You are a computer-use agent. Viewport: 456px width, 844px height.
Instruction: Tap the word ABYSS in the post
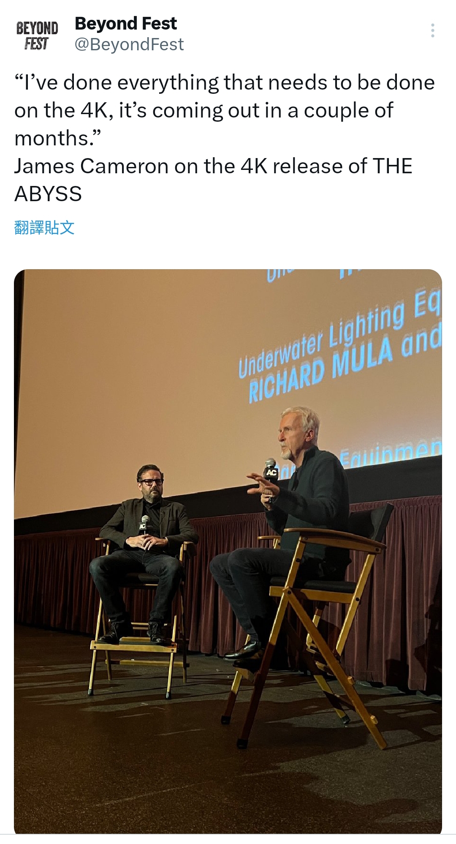tap(48, 194)
